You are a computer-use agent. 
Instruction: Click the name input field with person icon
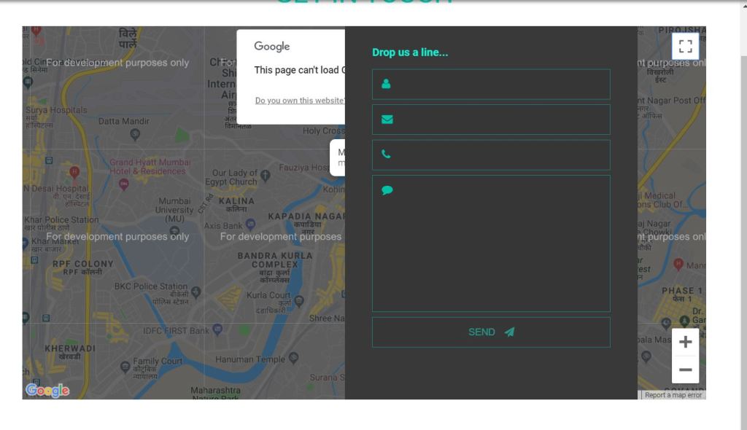coord(491,85)
